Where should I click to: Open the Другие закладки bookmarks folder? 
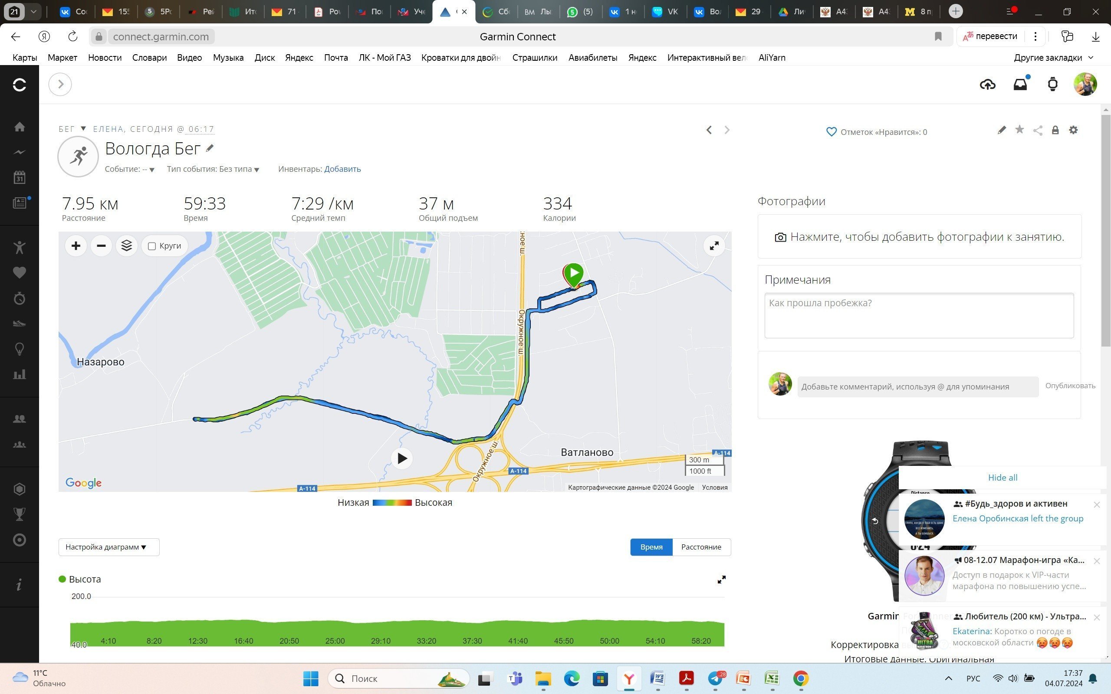coord(1053,58)
